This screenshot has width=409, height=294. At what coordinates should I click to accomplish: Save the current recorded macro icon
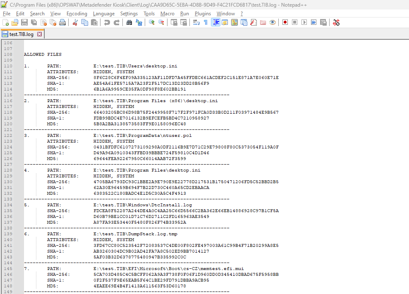pos(323,22)
